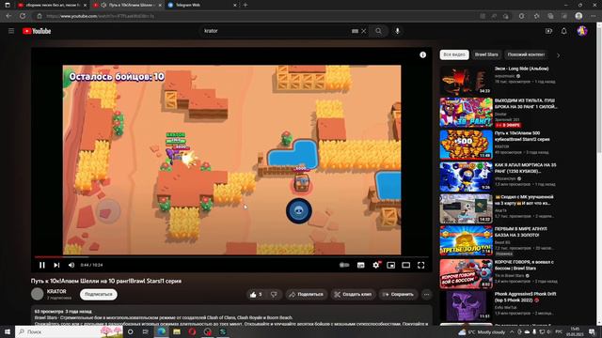Save the video with Сохранить
This screenshot has height=338, width=602.
coord(398,294)
